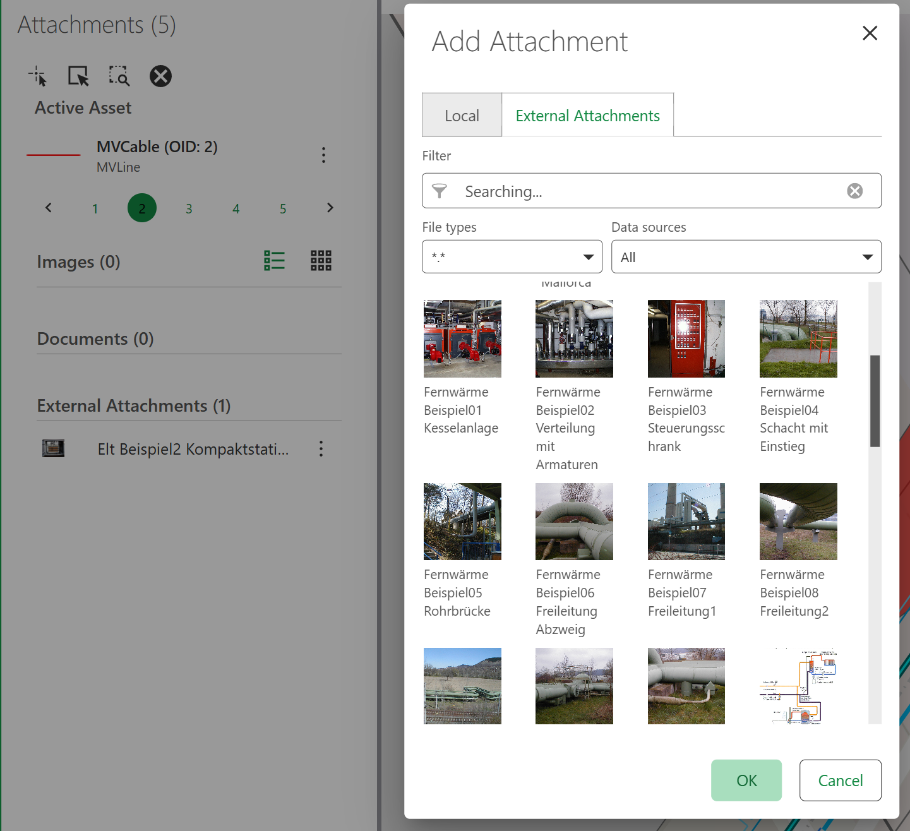Close the Add Attachment dialog
This screenshot has width=910, height=831.
(870, 33)
